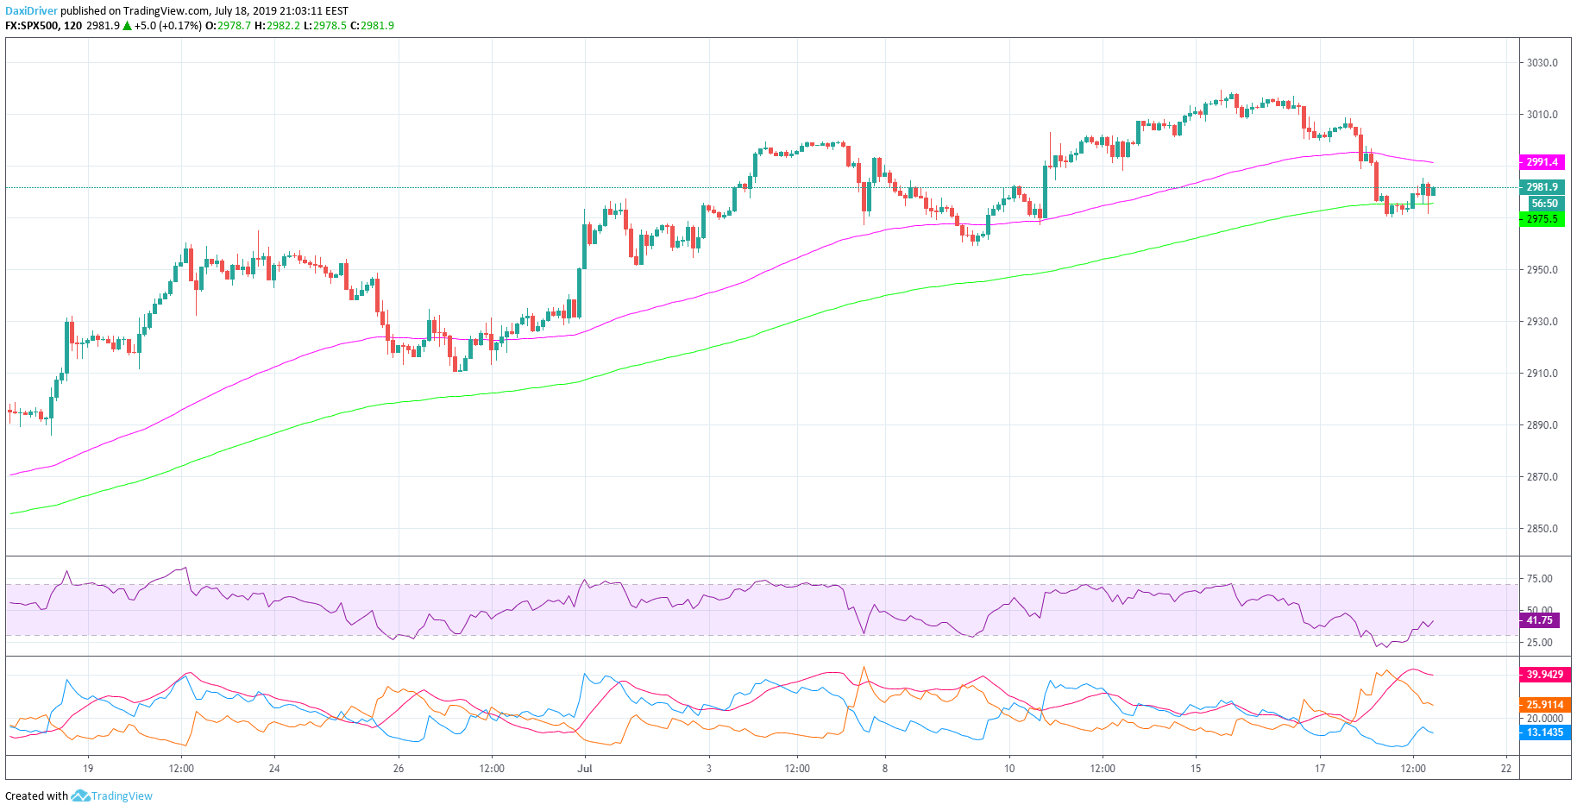Click the 19 date label on time axis
1577x811 pixels.
[x=88, y=768]
